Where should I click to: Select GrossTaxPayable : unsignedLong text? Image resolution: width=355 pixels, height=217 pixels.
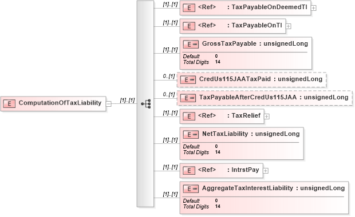click(x=255, y=43)
